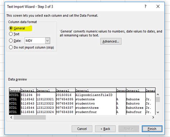The image size is (170, 137).
Task: Click the vertical scrollbar thumb in preview
Action: point(158,99)
